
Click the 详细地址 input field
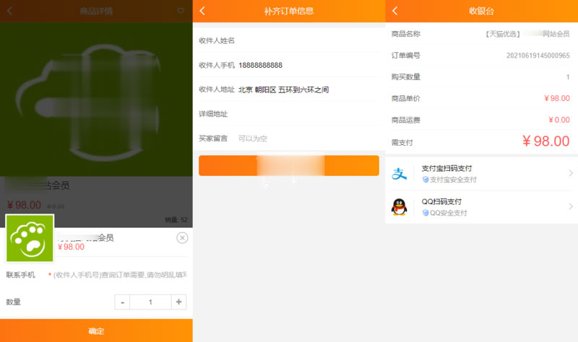pyautogui.click(x=307, y=114)
